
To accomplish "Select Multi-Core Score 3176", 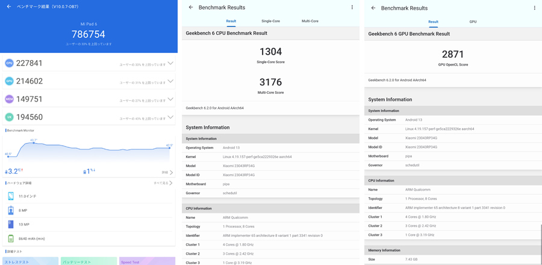I will click(x=270, y=82).
